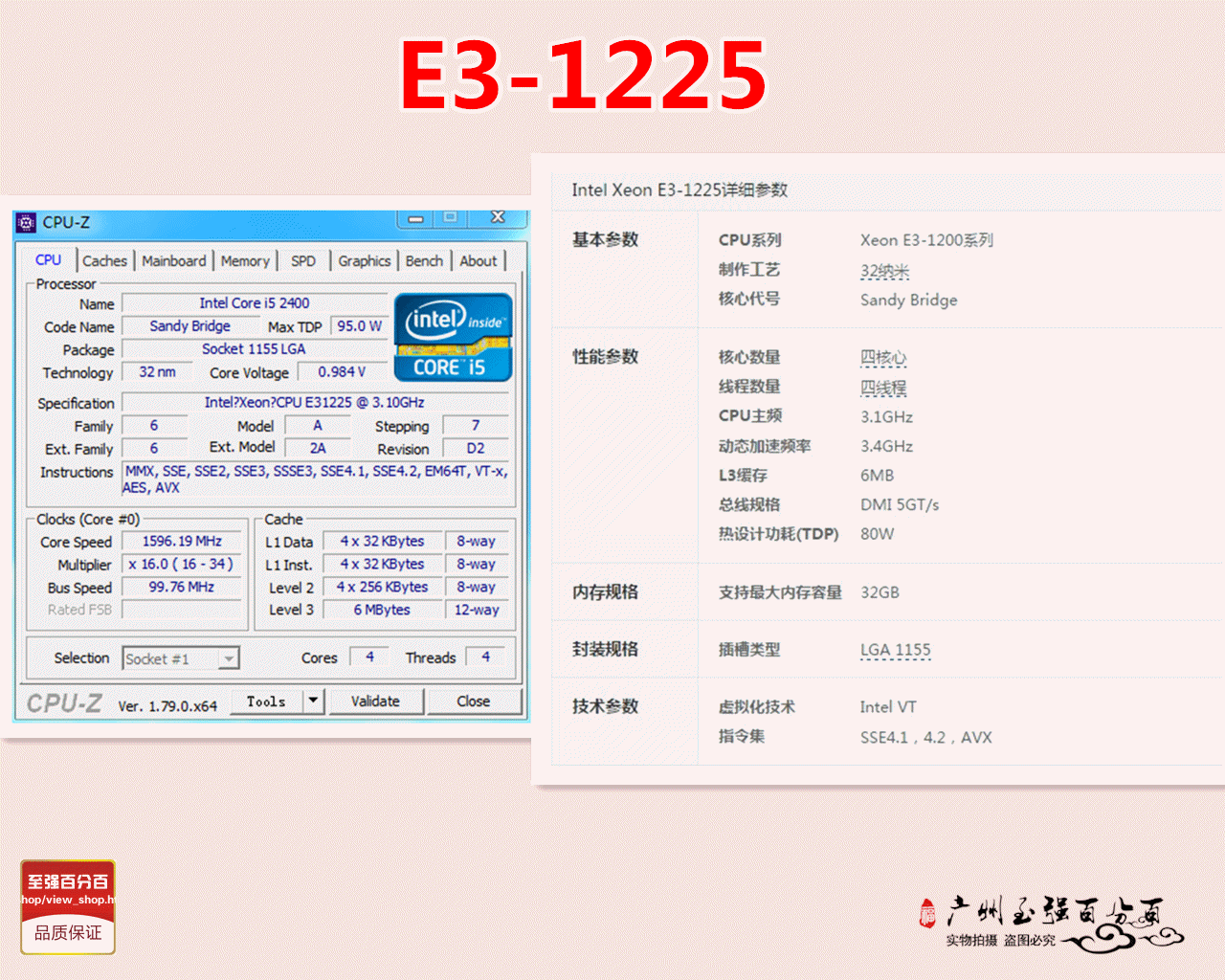Viewport: 1225px width, 980px height.
Task: Click the Intel Core i5 inside logo
Action: click(453, 339)
